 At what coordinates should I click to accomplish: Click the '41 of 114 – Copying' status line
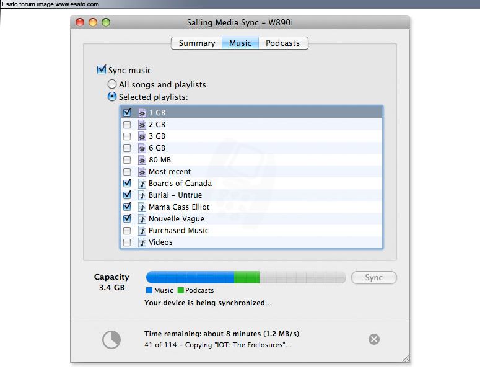(x=218, y=345)
